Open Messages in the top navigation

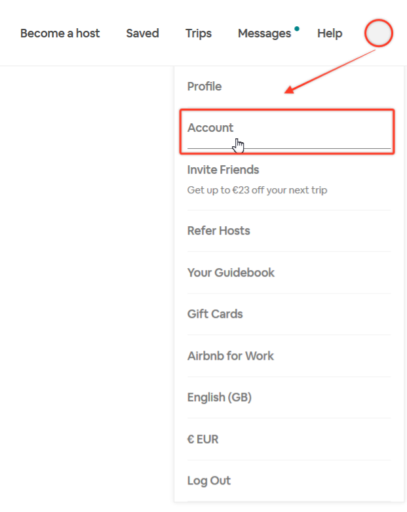tap(264, 33)
